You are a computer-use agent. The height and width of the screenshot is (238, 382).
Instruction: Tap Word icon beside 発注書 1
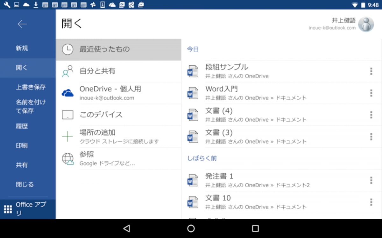[193, 180]
